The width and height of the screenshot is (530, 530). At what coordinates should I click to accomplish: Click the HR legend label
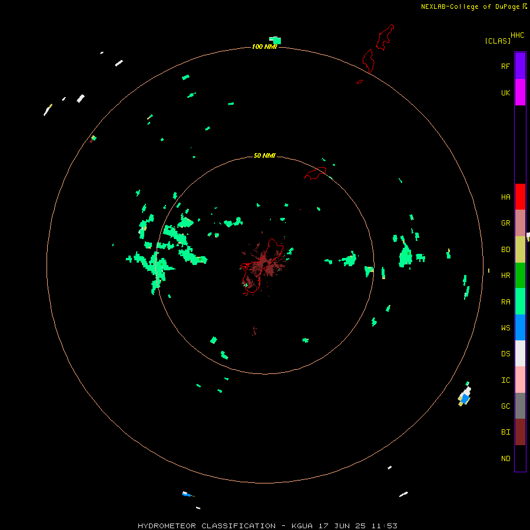point(505,276)
